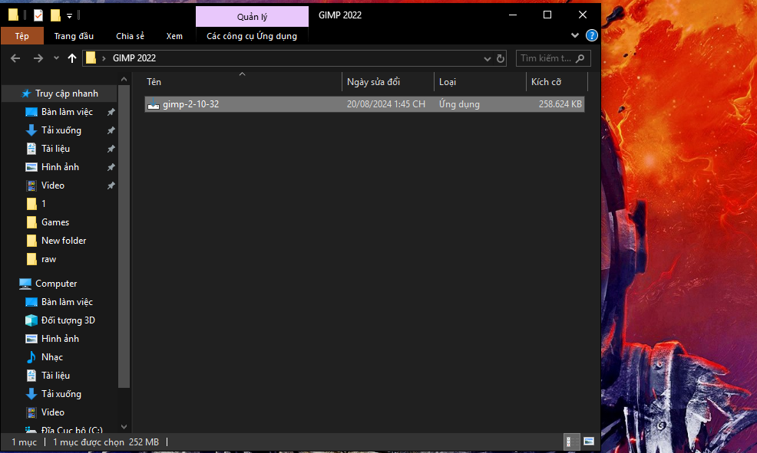Open the address bar history dropdown
Image resolution: width=757 pixels, height=453 pixels.
(487, 58)
